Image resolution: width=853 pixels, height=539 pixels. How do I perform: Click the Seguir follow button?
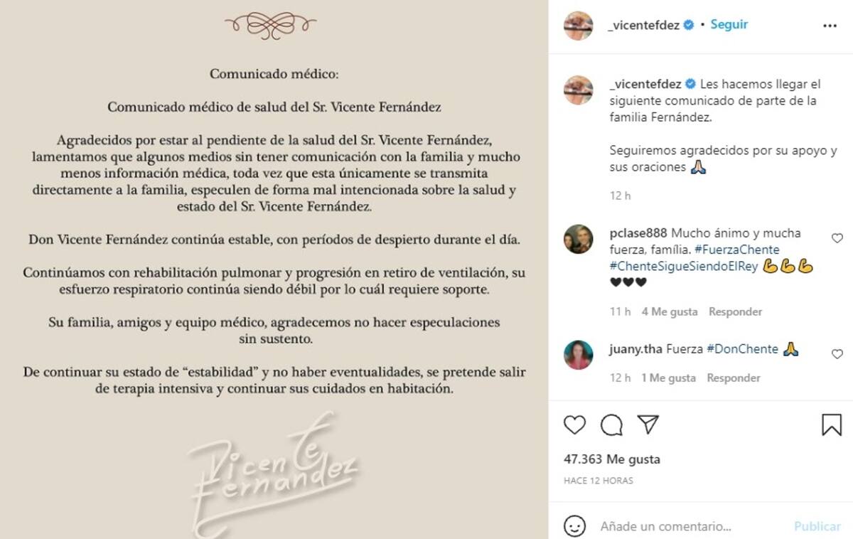click(729, 24)
